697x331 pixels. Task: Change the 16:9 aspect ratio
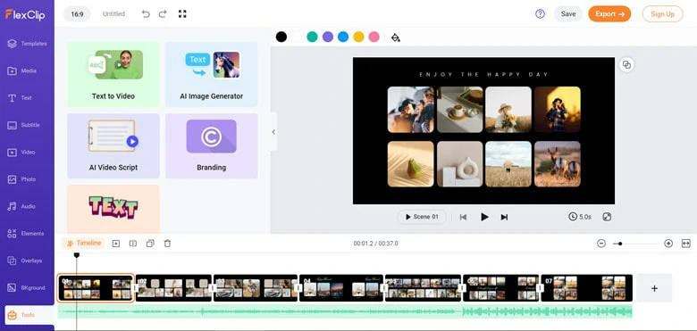77,13
